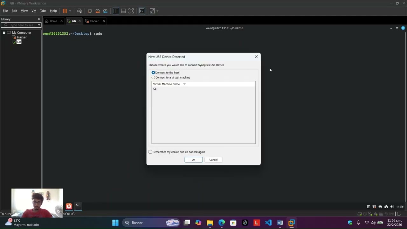This screenshot has width=407, height=229.
Task: Sort by Virtual Machine Name column arrow
Action: [x=184, y=84]
